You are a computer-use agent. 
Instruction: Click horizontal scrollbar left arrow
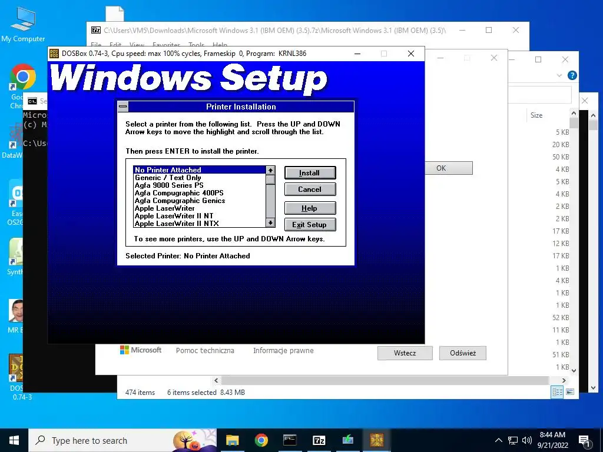click(x=216, y=381)
